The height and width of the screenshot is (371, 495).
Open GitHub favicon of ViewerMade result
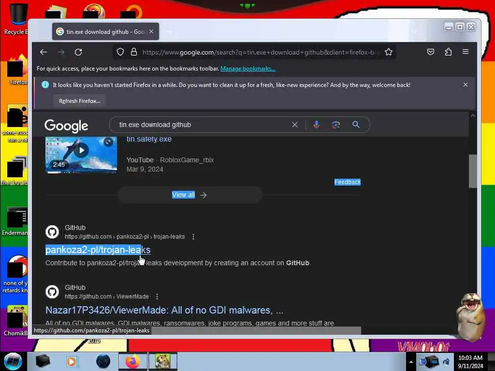[x=52, y=292]
